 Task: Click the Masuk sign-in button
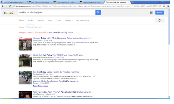pos(160,13)
